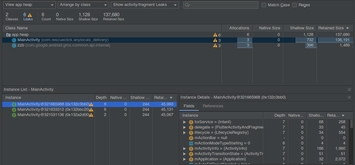Click warning icon beside MainActivity@321665968

coord(91,104)
